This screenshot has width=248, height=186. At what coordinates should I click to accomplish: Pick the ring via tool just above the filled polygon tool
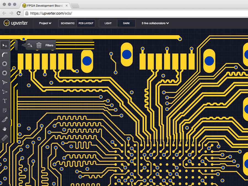tap(5, 73)
